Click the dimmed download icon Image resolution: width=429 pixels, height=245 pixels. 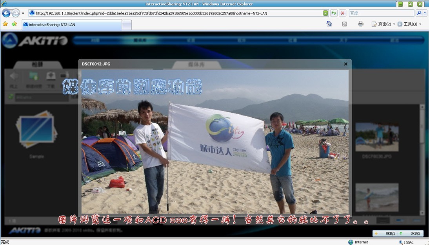[x=51, y=76]
